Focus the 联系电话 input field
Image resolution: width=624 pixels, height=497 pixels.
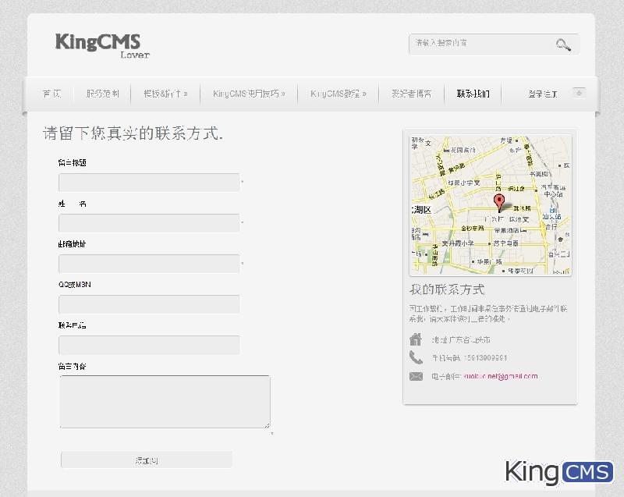tap(149, 345)
